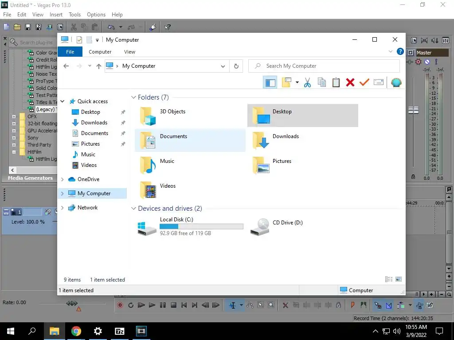The image size is (454, 340).
Task: Expand OneDrive in the navigation pane
Action: 62,179
